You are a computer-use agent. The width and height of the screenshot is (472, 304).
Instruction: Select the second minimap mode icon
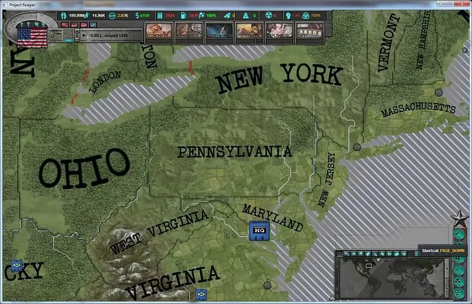click(x=353, y=254)
